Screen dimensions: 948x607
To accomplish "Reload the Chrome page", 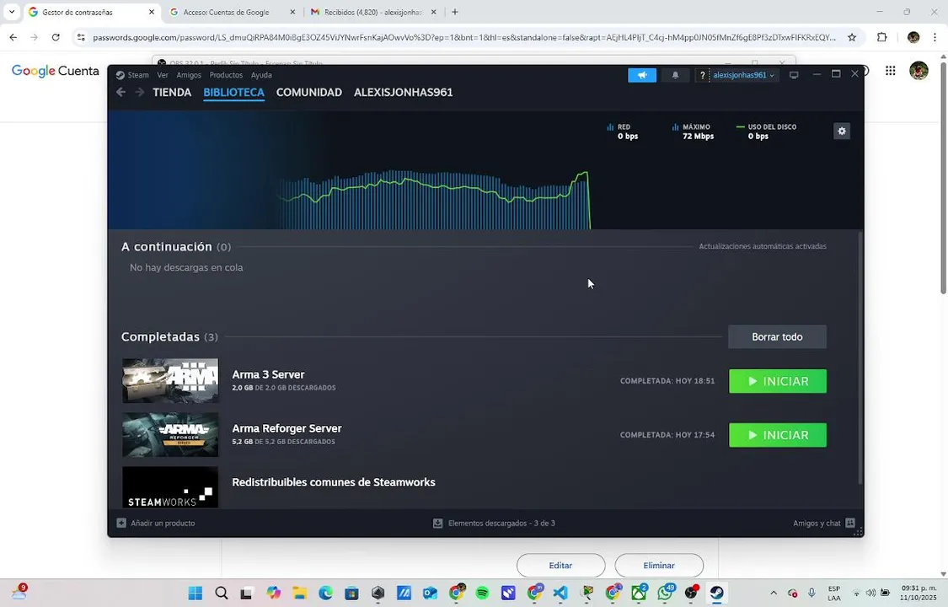I will tap(56, 37).
